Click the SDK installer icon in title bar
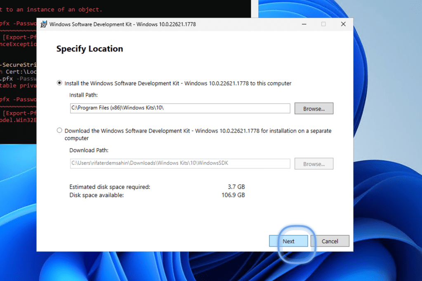This screenshot has width=422, height=281. pos(44,24)
